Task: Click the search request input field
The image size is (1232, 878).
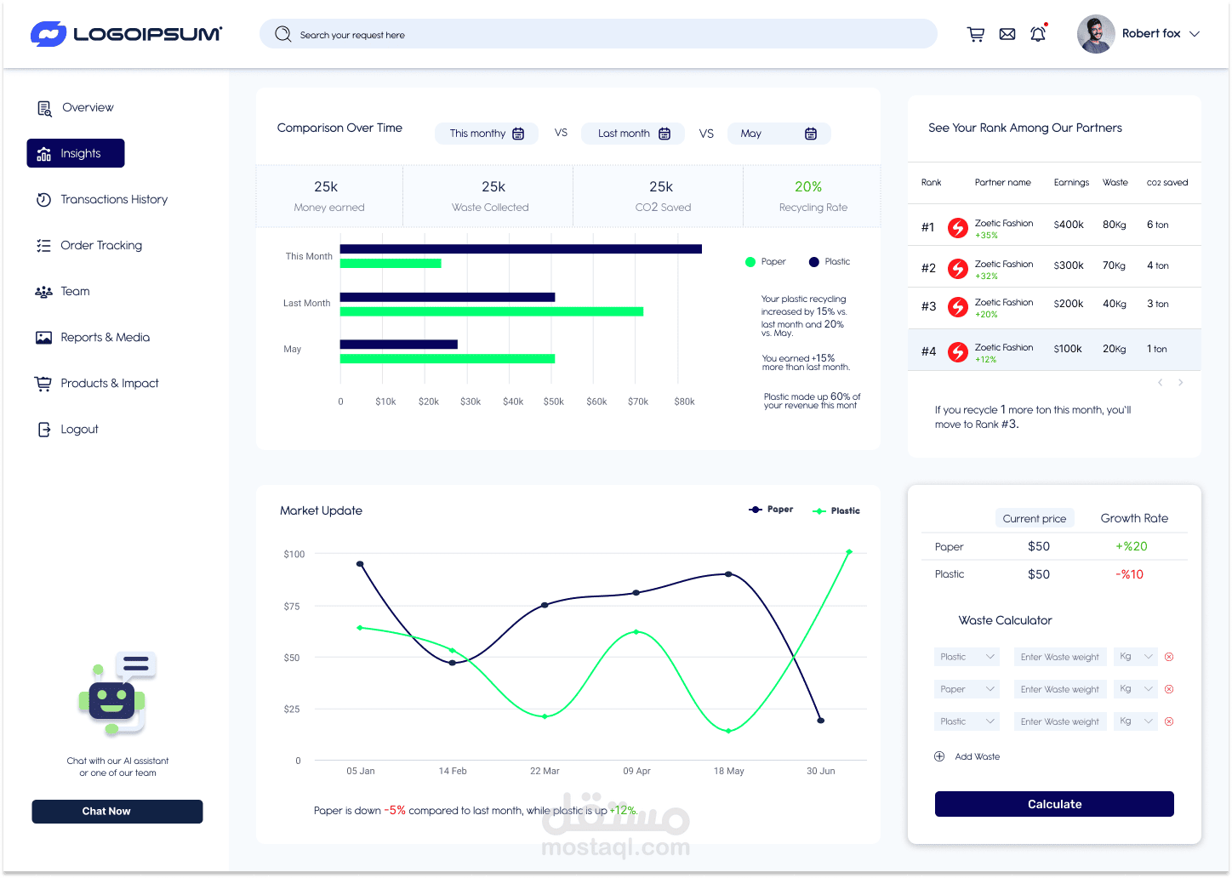Action: pos(598,34)
